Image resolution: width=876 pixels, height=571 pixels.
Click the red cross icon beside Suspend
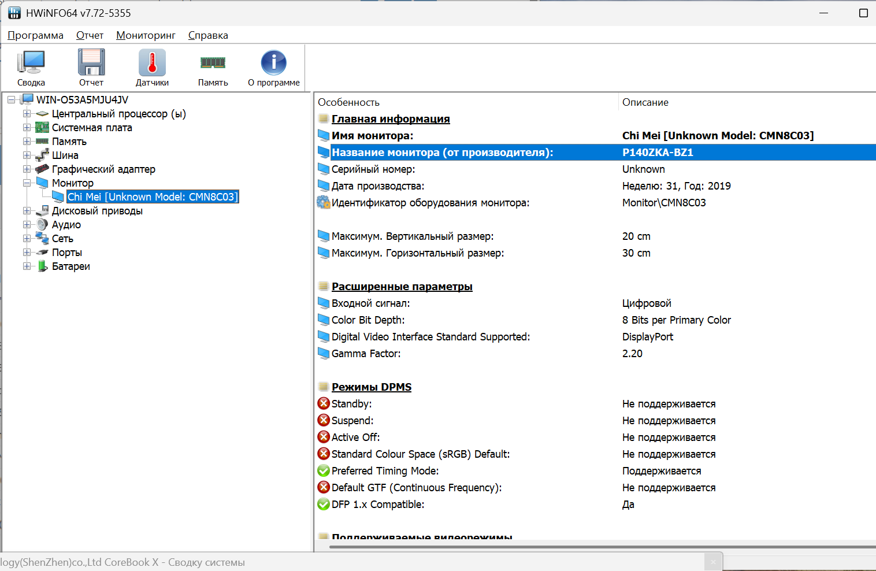click(324, 420)
